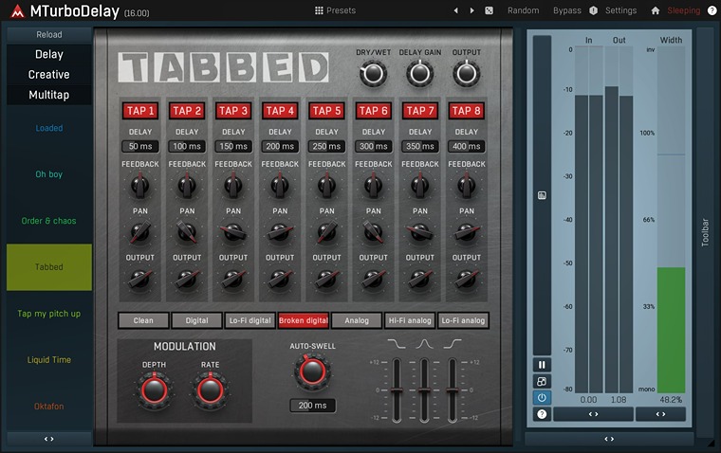This screenshot has width=721, height=453.
Task: Select the Multitap category tab
Action: tap(49, 95)
